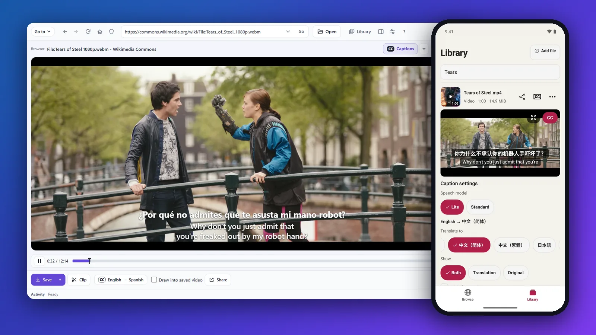Toggle the side panel layout icon
This screenshot has height=335, width=596.
381,32
